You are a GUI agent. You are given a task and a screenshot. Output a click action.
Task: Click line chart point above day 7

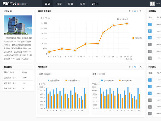[x=62, y=49]
